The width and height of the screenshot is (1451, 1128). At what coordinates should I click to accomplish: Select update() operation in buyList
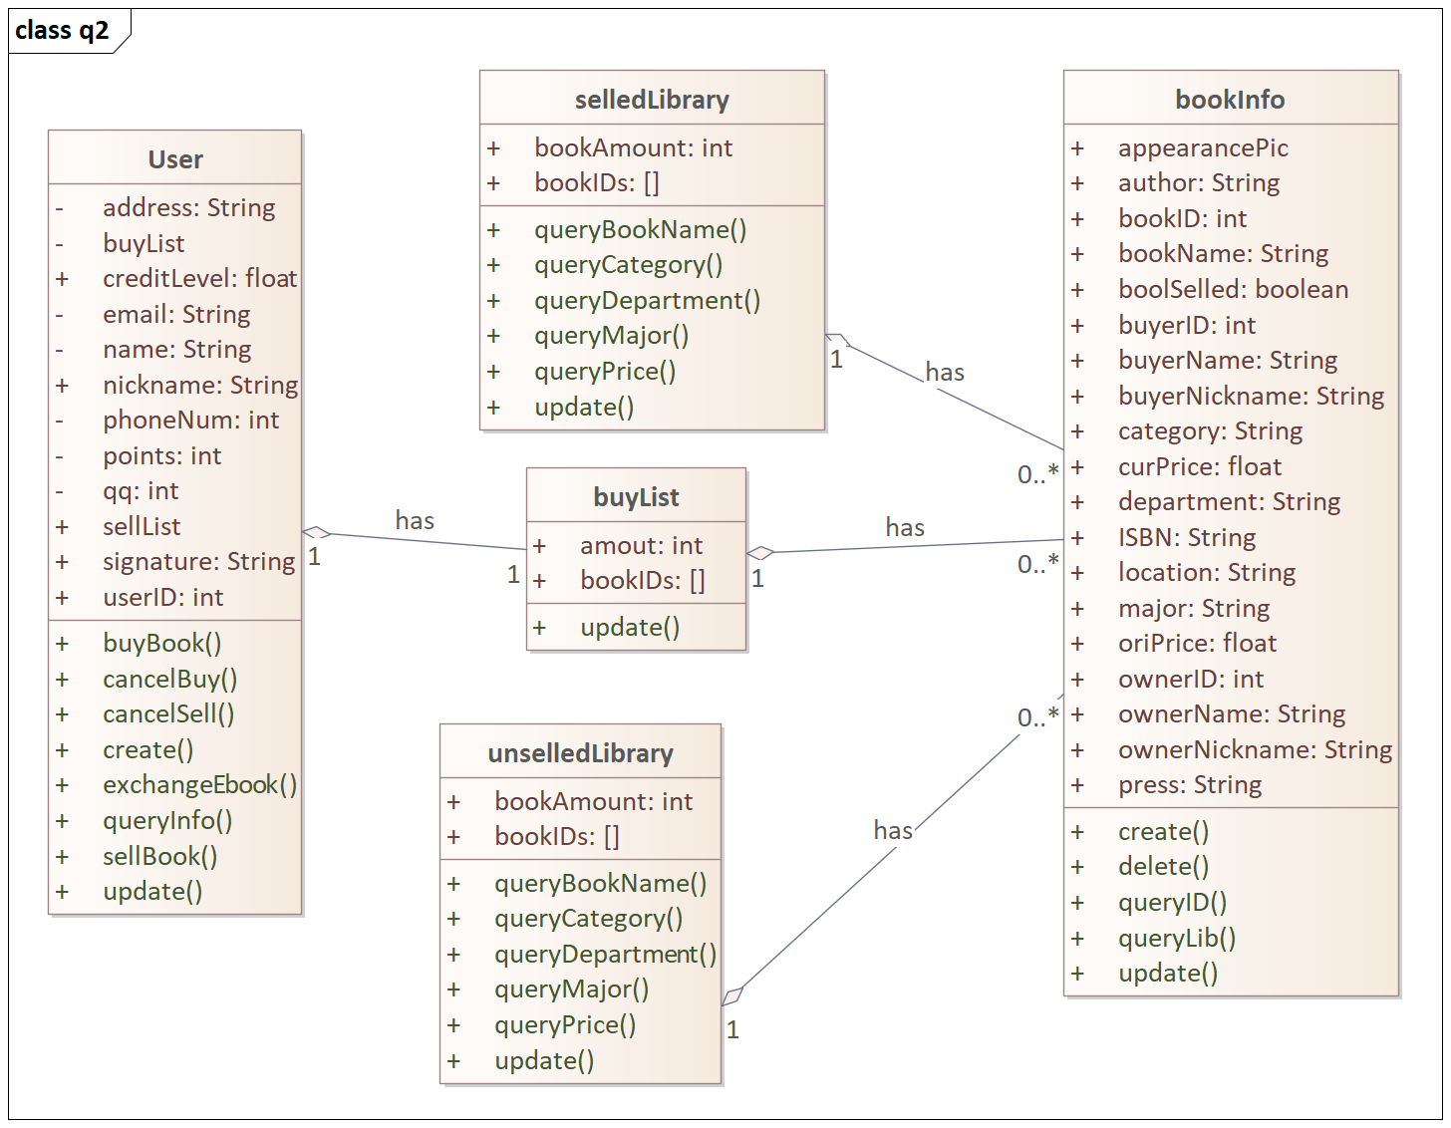click(630, 627)
